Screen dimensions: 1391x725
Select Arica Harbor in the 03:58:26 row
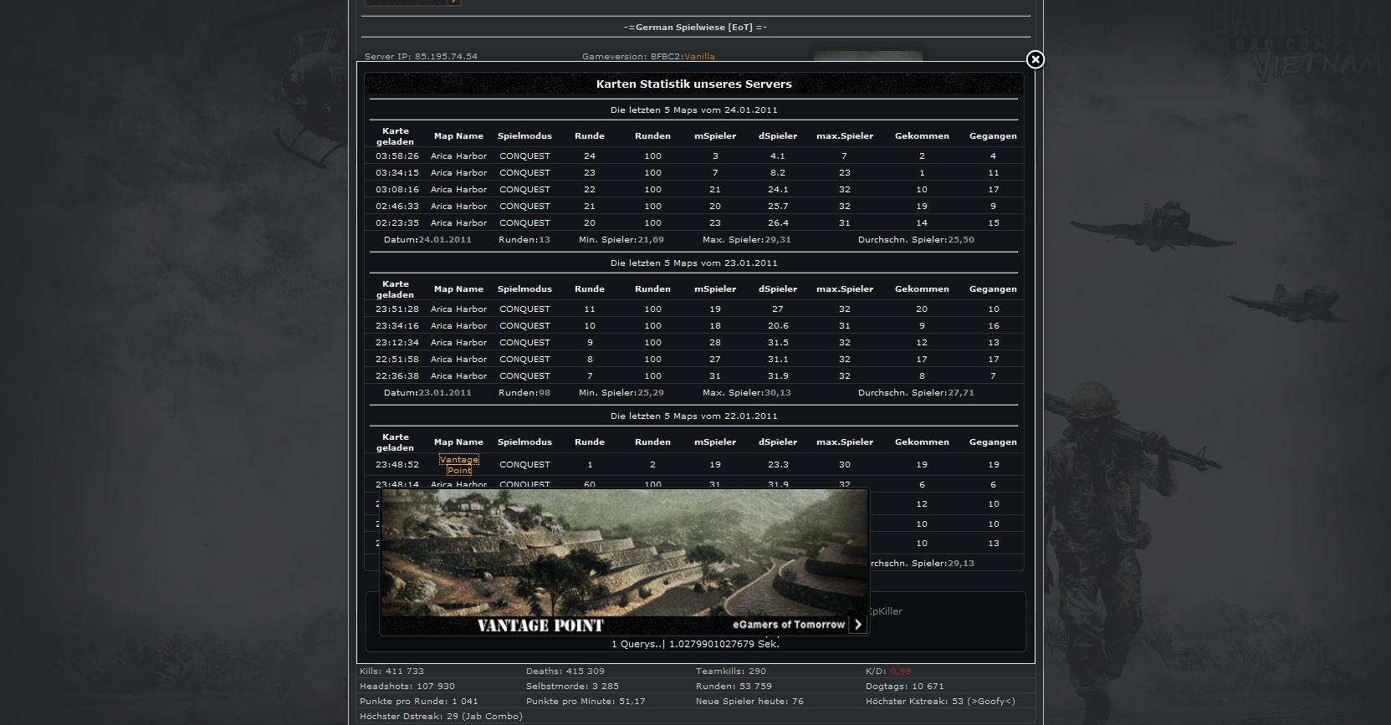point(458,156)
